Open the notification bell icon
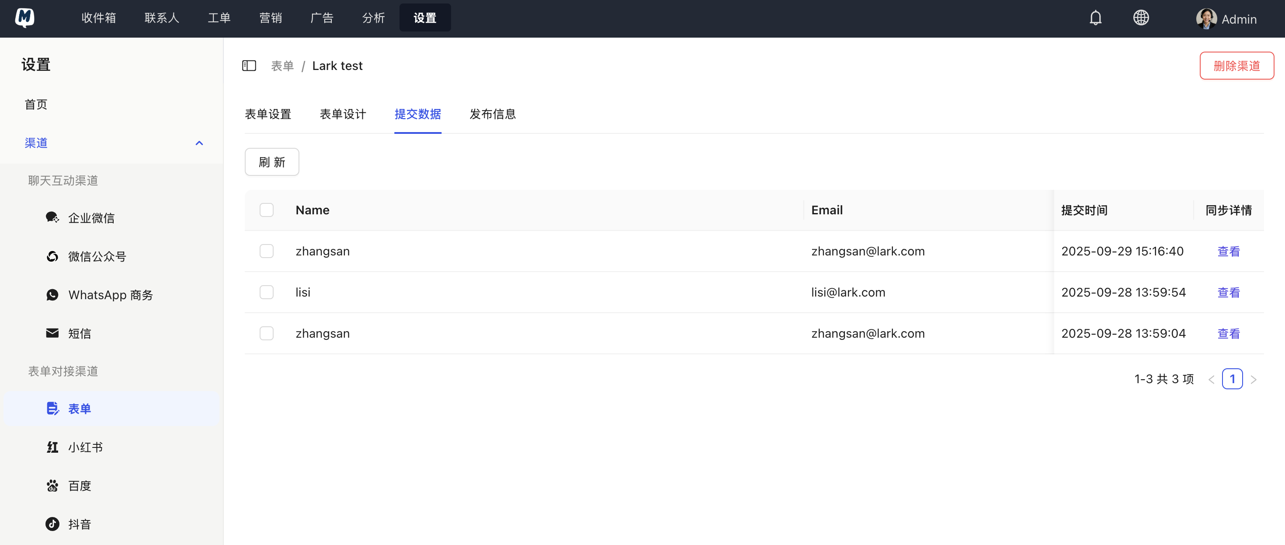 pyautogui.click(x=1095, y=17)
